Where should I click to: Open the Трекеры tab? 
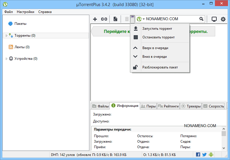191,106
